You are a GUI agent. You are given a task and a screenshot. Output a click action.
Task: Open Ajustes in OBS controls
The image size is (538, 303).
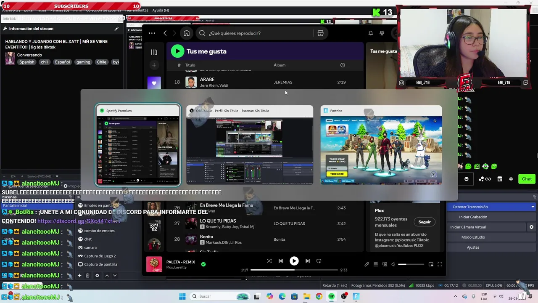473,247
